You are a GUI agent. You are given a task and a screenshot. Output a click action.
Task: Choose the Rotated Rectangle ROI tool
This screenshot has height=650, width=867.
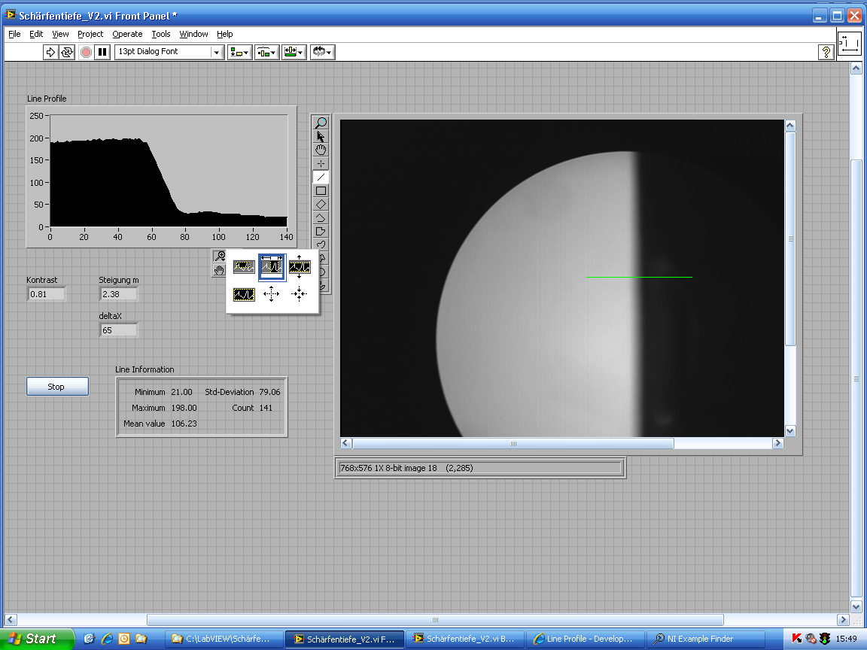[x=321, y=204]
